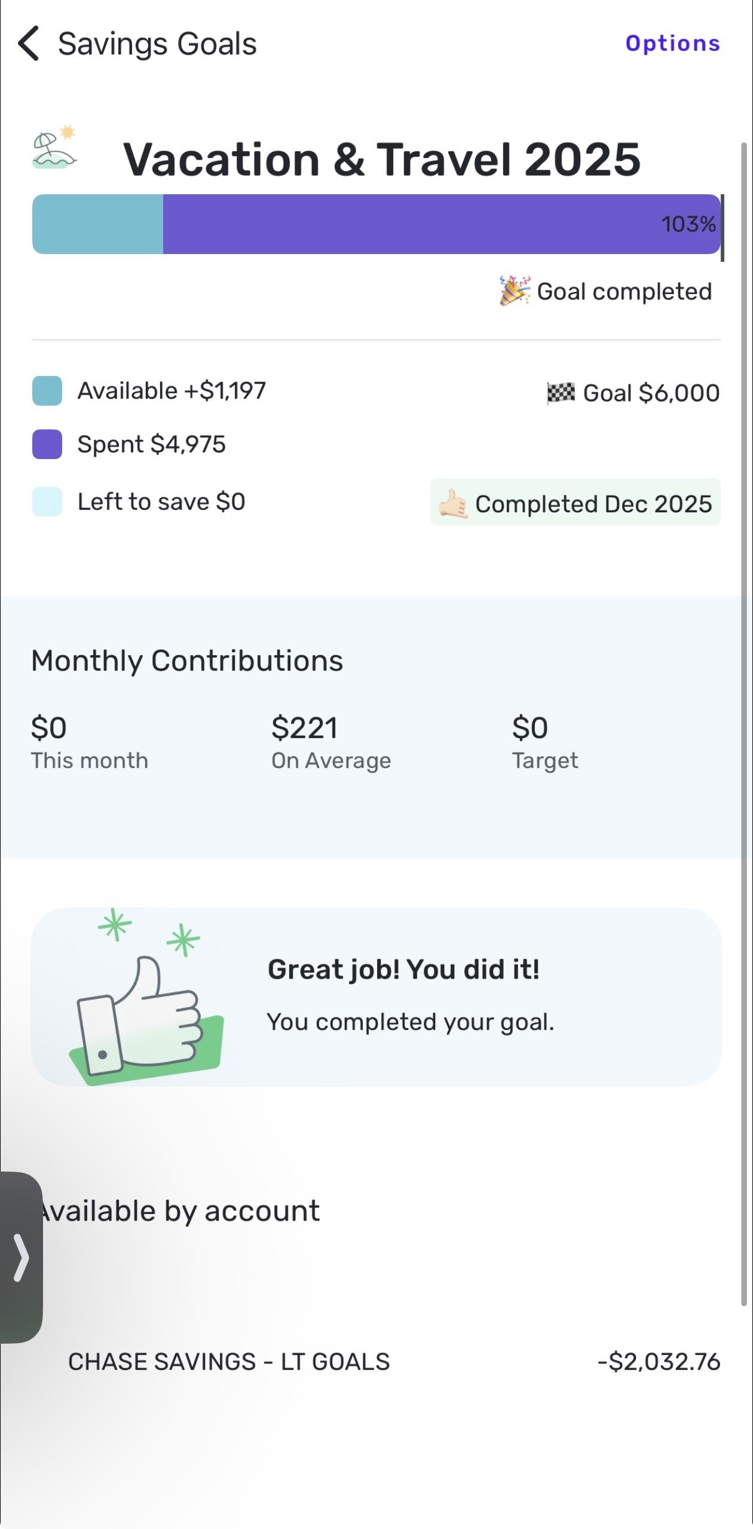The width and height of the screenshot is (753, 1529).
Task: Go back using the left chevron arrow
Action: [x=29, y=44]
